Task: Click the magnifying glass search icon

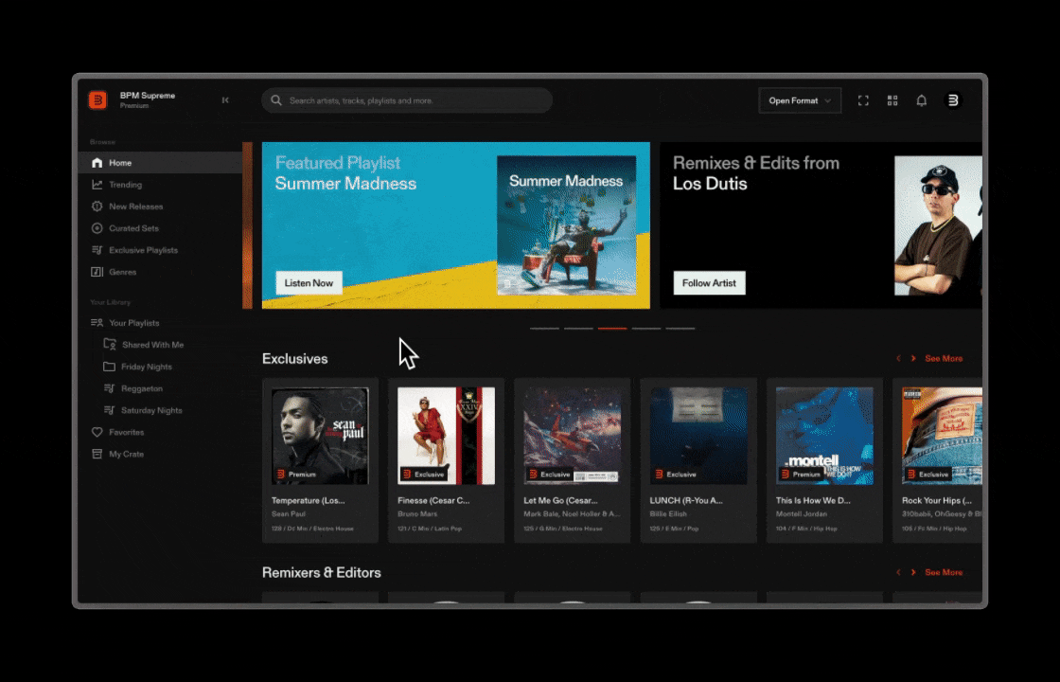Action: click(275, 100)
